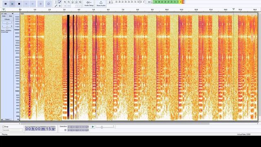Click the Record button
This screenshot has height=147, width=261.
[40, 4]
